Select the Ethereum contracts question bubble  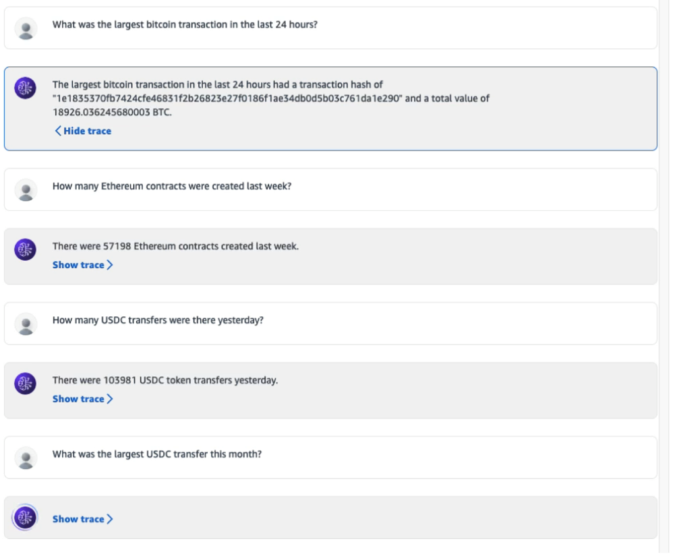point(330,189)
